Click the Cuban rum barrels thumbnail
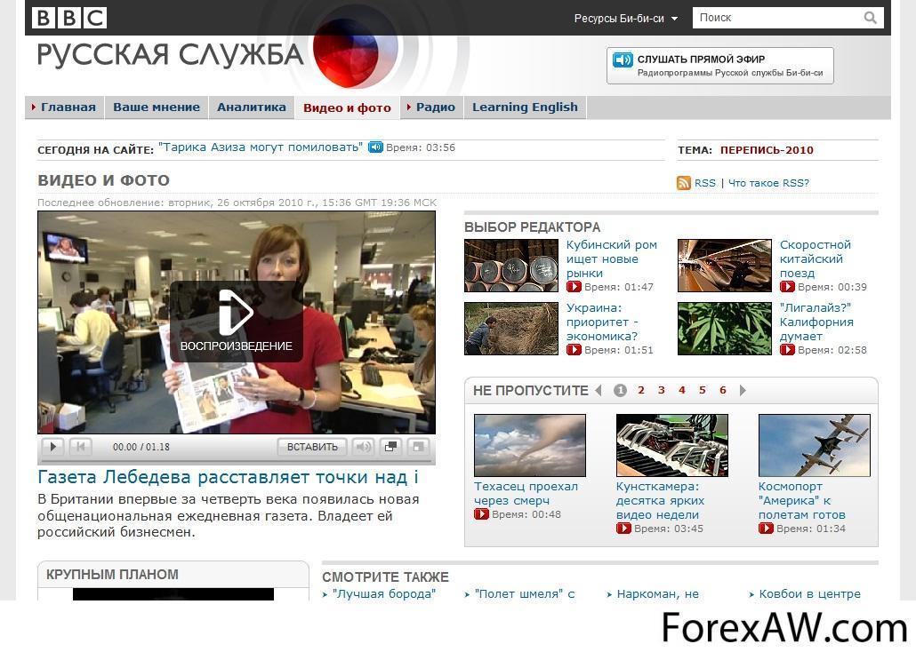This screenshot has width=916, height=660. coord(511,266)
